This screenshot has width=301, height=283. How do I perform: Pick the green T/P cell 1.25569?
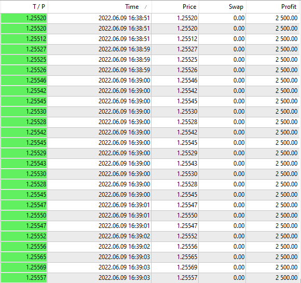[x=24, y=267]
